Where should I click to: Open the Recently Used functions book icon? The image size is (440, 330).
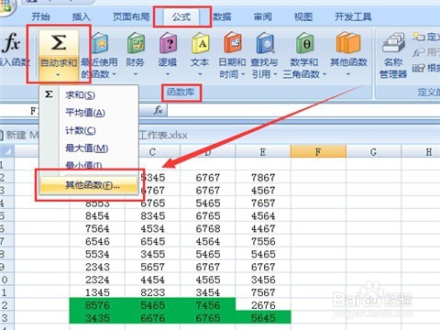(100, 43)
